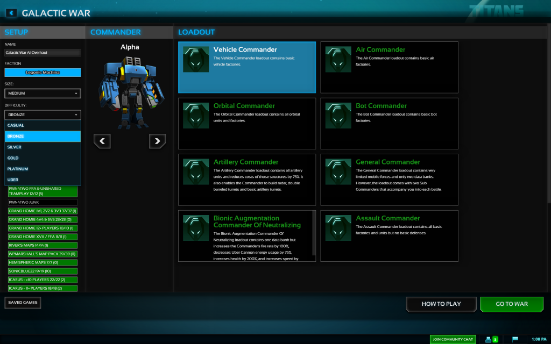The image size is (551, 344).
Task: Choose Bronze difficulty from the list
Action: point(43,136)
